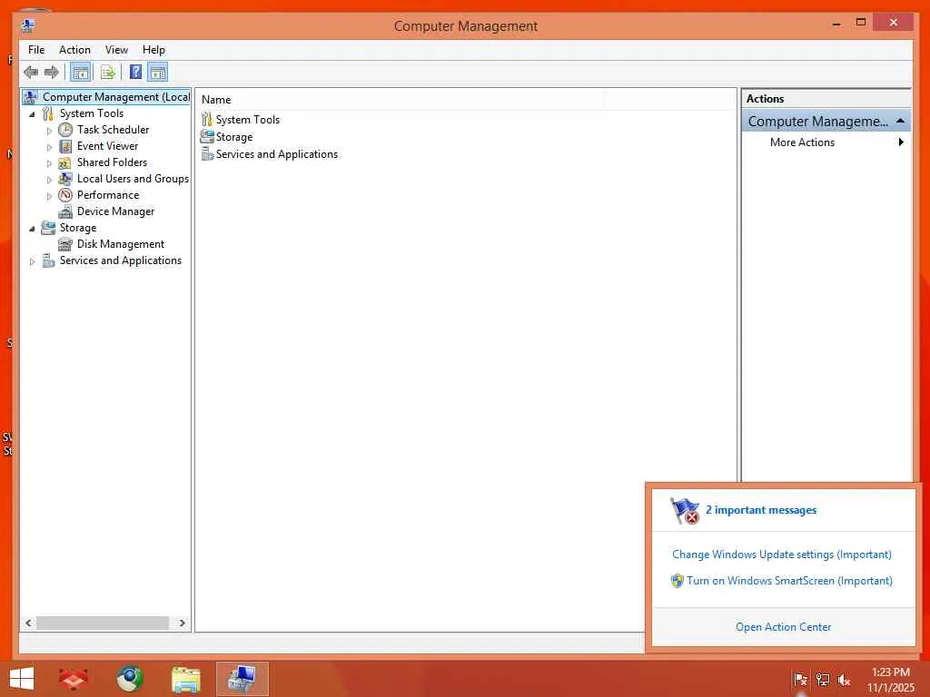Expand Services and Applications tree node
930x697 pixels.
32,261
